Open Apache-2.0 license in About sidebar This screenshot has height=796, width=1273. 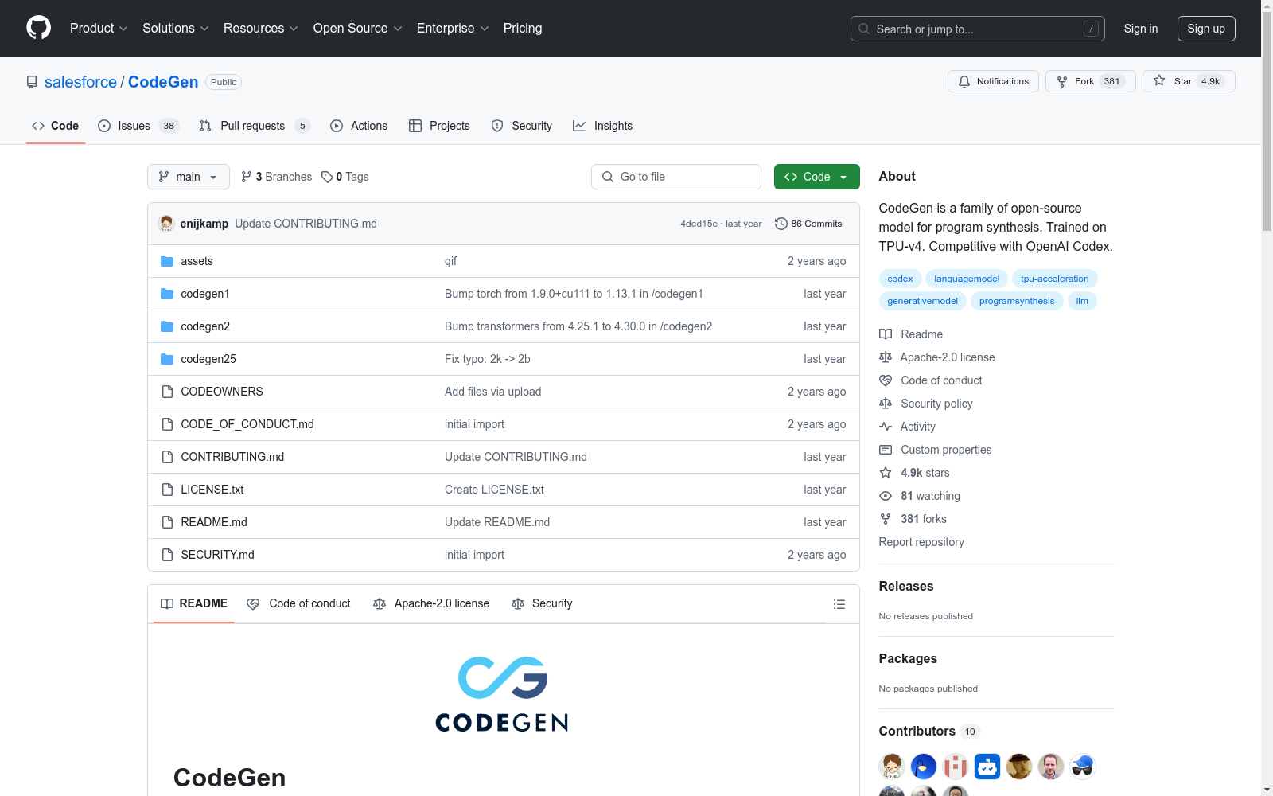pyautogui.click(x=937, y=357)
